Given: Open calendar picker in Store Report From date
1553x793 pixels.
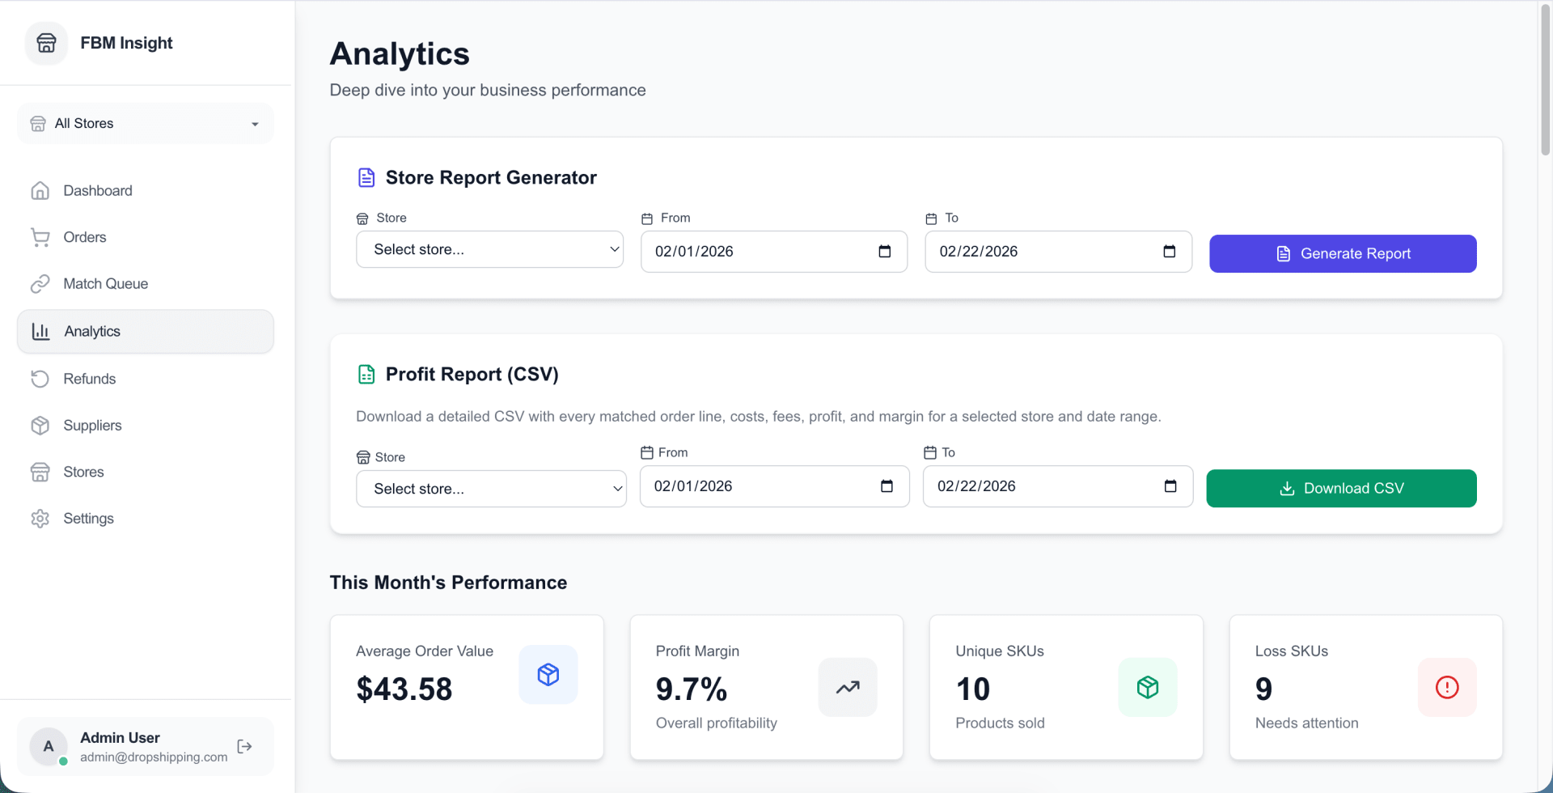Looking at the screenshot, I should [x=885, y=251].
